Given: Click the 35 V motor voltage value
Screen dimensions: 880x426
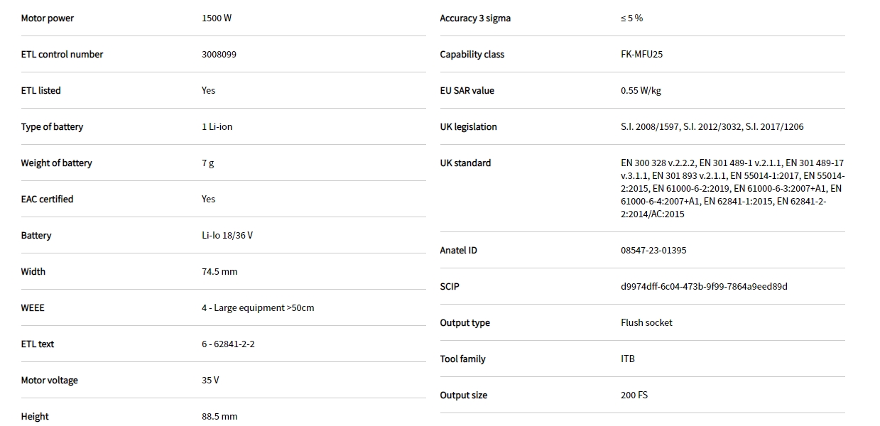Looking at the screenshot, I should click(x=210, y=381).
